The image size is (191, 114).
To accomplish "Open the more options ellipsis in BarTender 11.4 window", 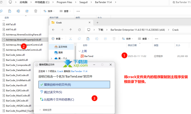I will (78, 11).
